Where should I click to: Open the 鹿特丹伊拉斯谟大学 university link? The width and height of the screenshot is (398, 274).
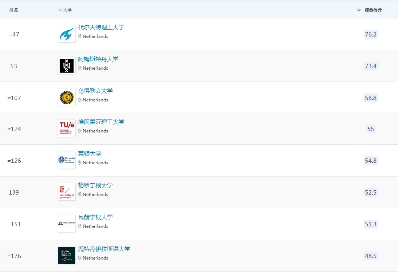coord(105,249)
